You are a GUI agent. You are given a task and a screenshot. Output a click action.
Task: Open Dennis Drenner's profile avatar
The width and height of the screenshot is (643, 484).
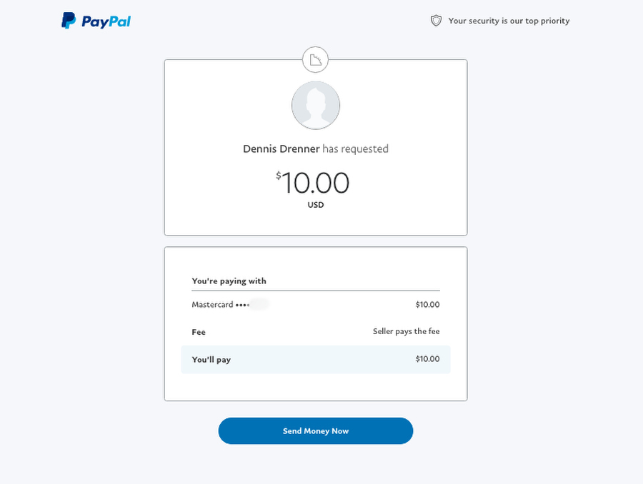click(x=316, y=106)
